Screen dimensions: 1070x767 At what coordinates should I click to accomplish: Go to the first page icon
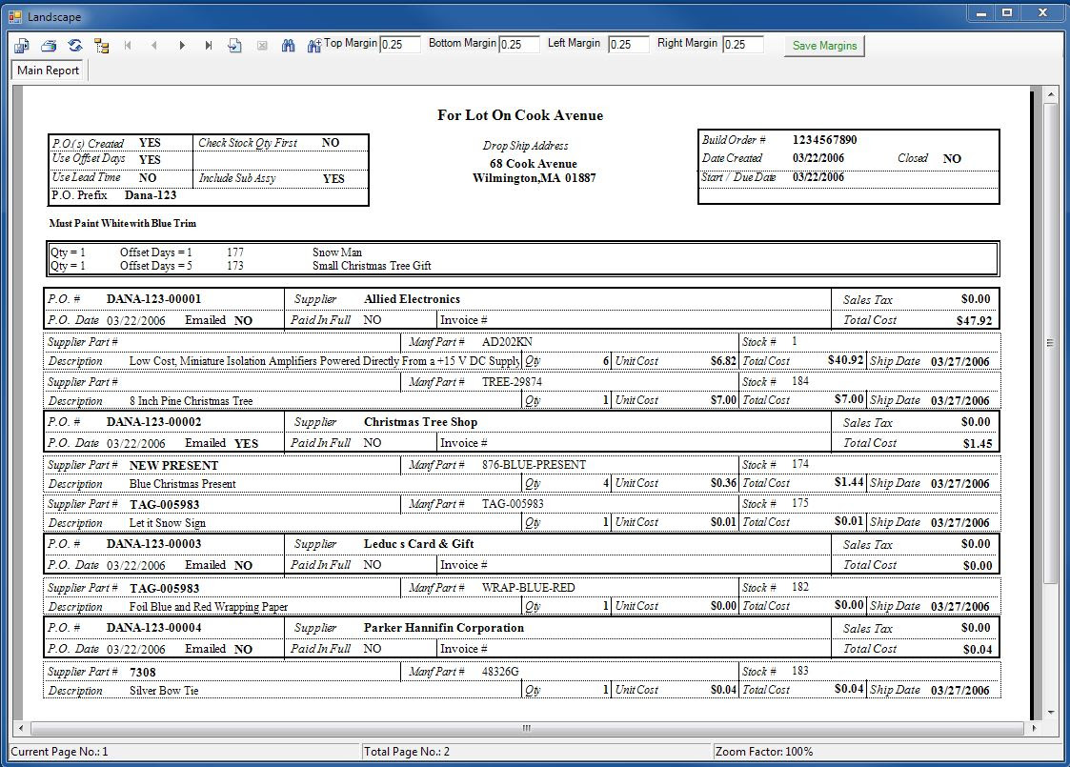point(129,46)
